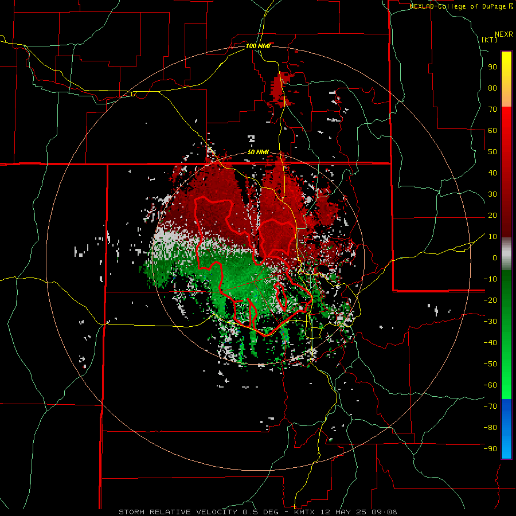Click the -30 scale value
516x516 pixels.
coord(490,322)
